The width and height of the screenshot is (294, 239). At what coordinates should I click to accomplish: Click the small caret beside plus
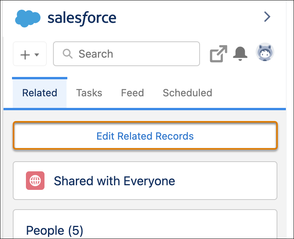coord(37,55)
